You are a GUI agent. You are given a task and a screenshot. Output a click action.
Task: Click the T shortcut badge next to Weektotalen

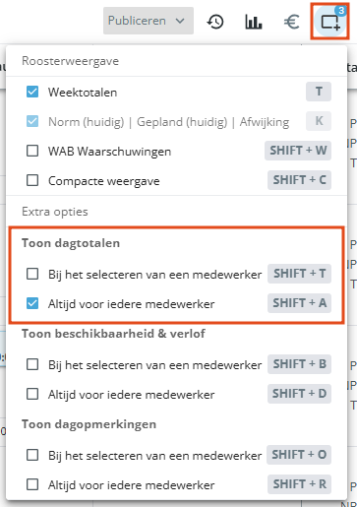click(319, 92)
